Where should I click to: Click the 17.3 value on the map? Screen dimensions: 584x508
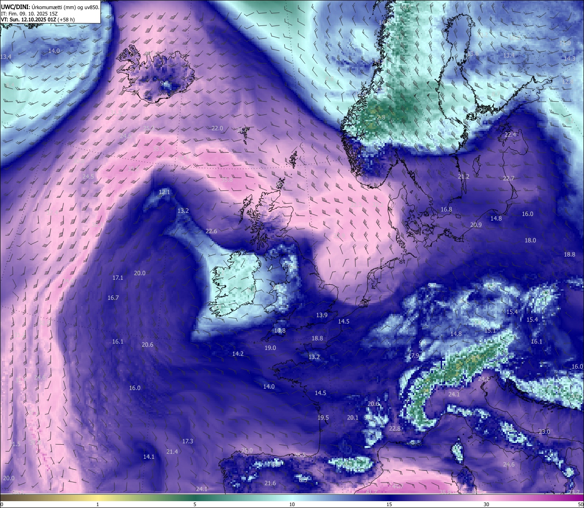[x=188, y=441]
